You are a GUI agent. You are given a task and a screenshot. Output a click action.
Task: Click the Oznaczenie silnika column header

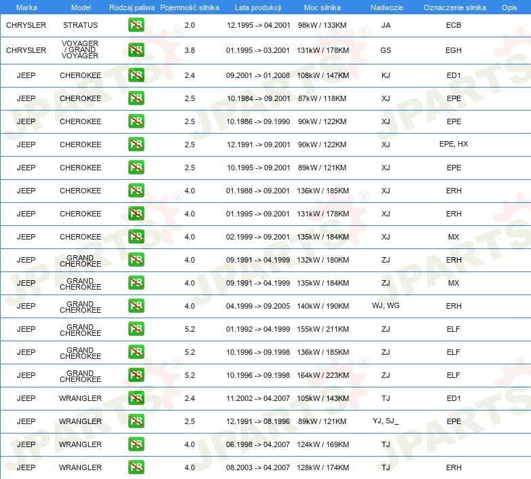pyautogui.click(x=454, y=7)
